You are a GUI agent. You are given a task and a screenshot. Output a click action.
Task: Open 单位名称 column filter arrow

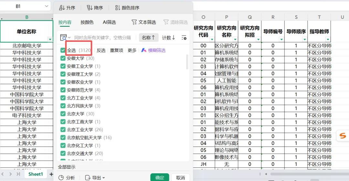pos(50,40)
